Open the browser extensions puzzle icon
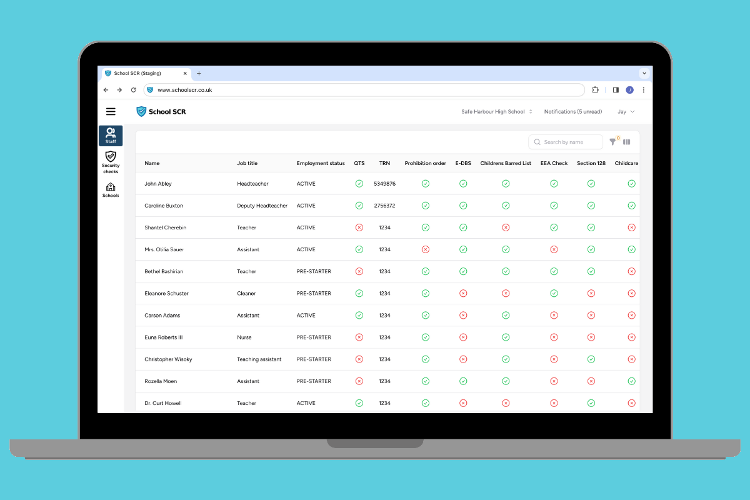Screen dimensions: 750x500 tap(595, 90)
